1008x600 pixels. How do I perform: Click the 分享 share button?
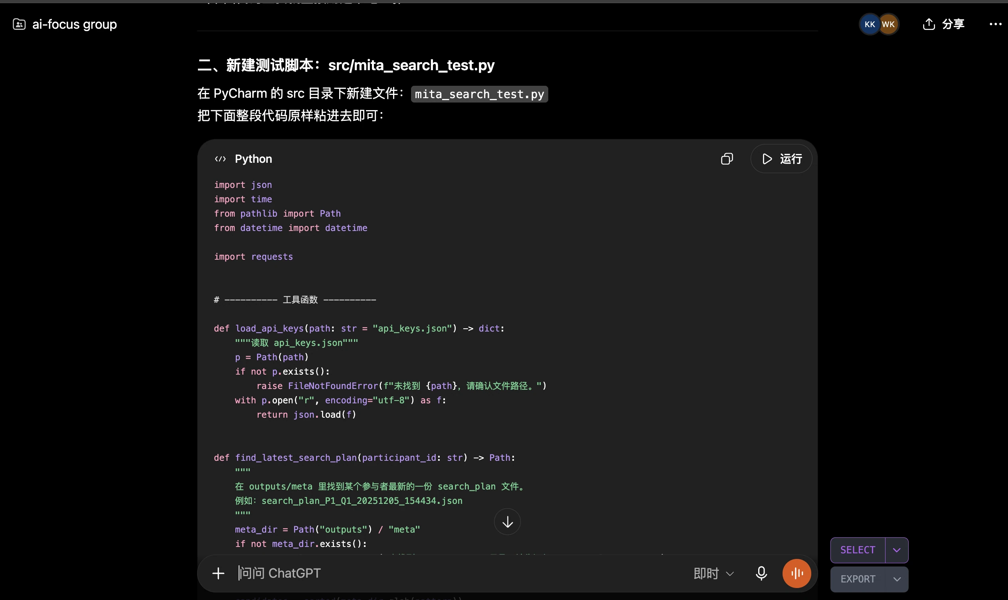coord(944,24)
